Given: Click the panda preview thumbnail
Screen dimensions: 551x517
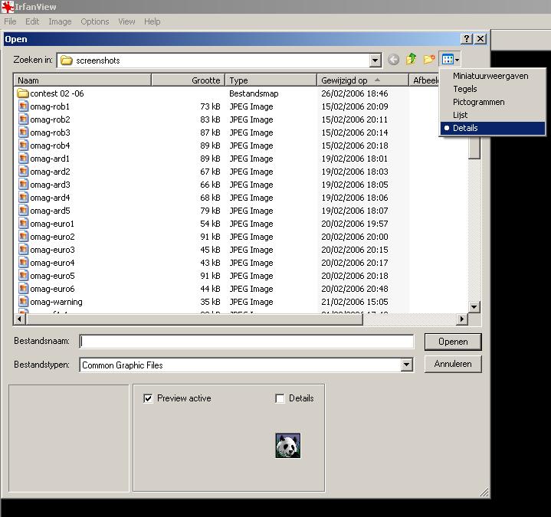Looking at the screenshot, I should 287,446.
